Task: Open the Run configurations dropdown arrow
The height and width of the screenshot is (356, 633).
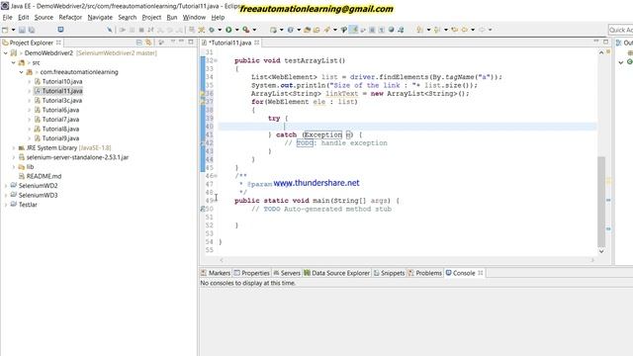Action: click(237, 30)
